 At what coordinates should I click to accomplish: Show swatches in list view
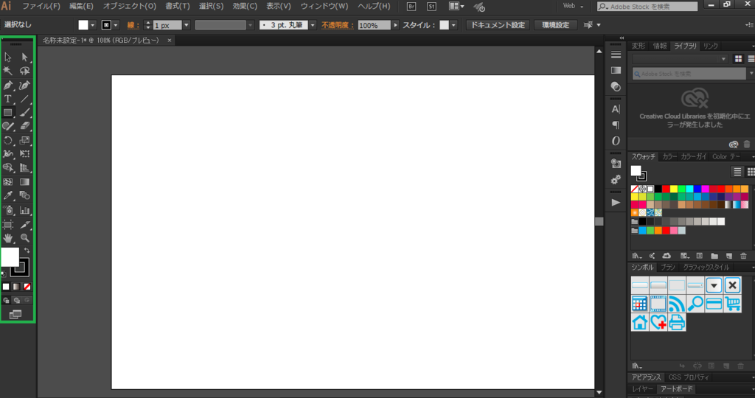coord(737,172)
